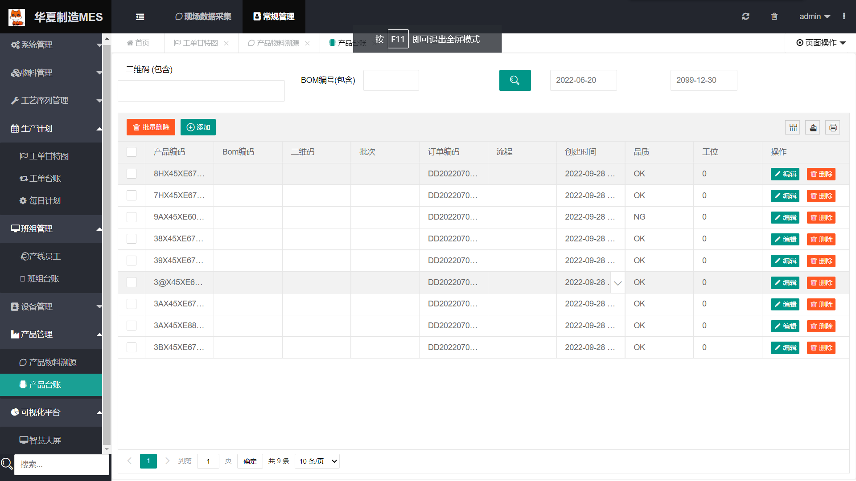
Task: Click the magnifier icon beside sidebar search
Action: click(7, 464)
